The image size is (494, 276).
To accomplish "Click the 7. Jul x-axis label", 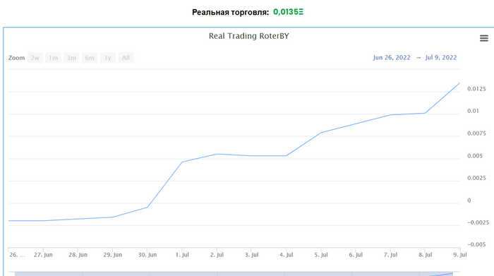I will (390, 255).
